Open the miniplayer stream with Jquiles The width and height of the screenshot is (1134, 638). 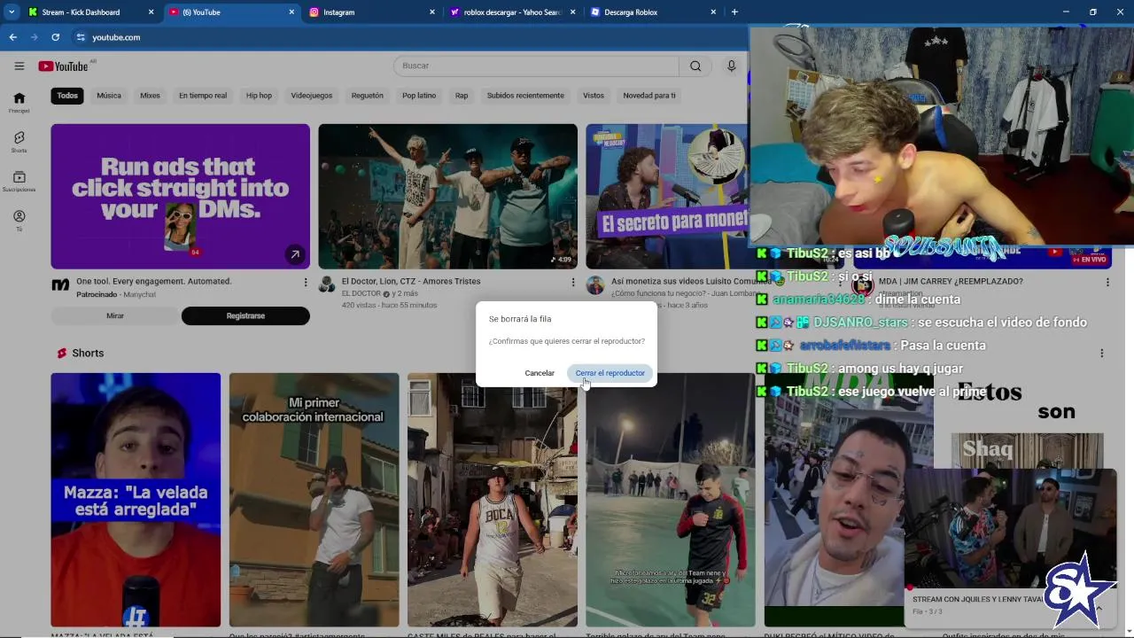point(1010,528)
